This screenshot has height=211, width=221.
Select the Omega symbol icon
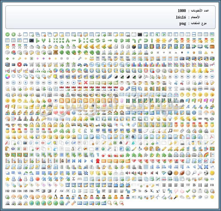(x=74, y=191)
